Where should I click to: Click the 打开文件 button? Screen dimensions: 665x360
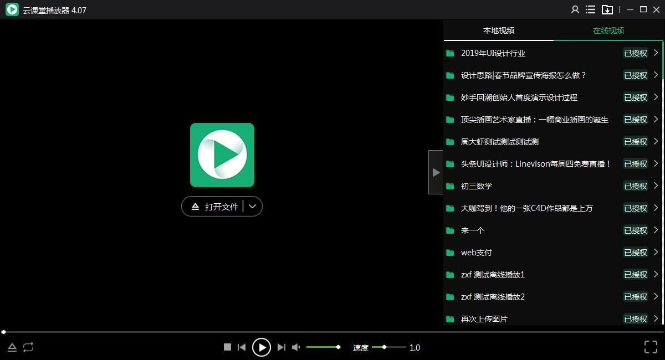tap(216, 207)
